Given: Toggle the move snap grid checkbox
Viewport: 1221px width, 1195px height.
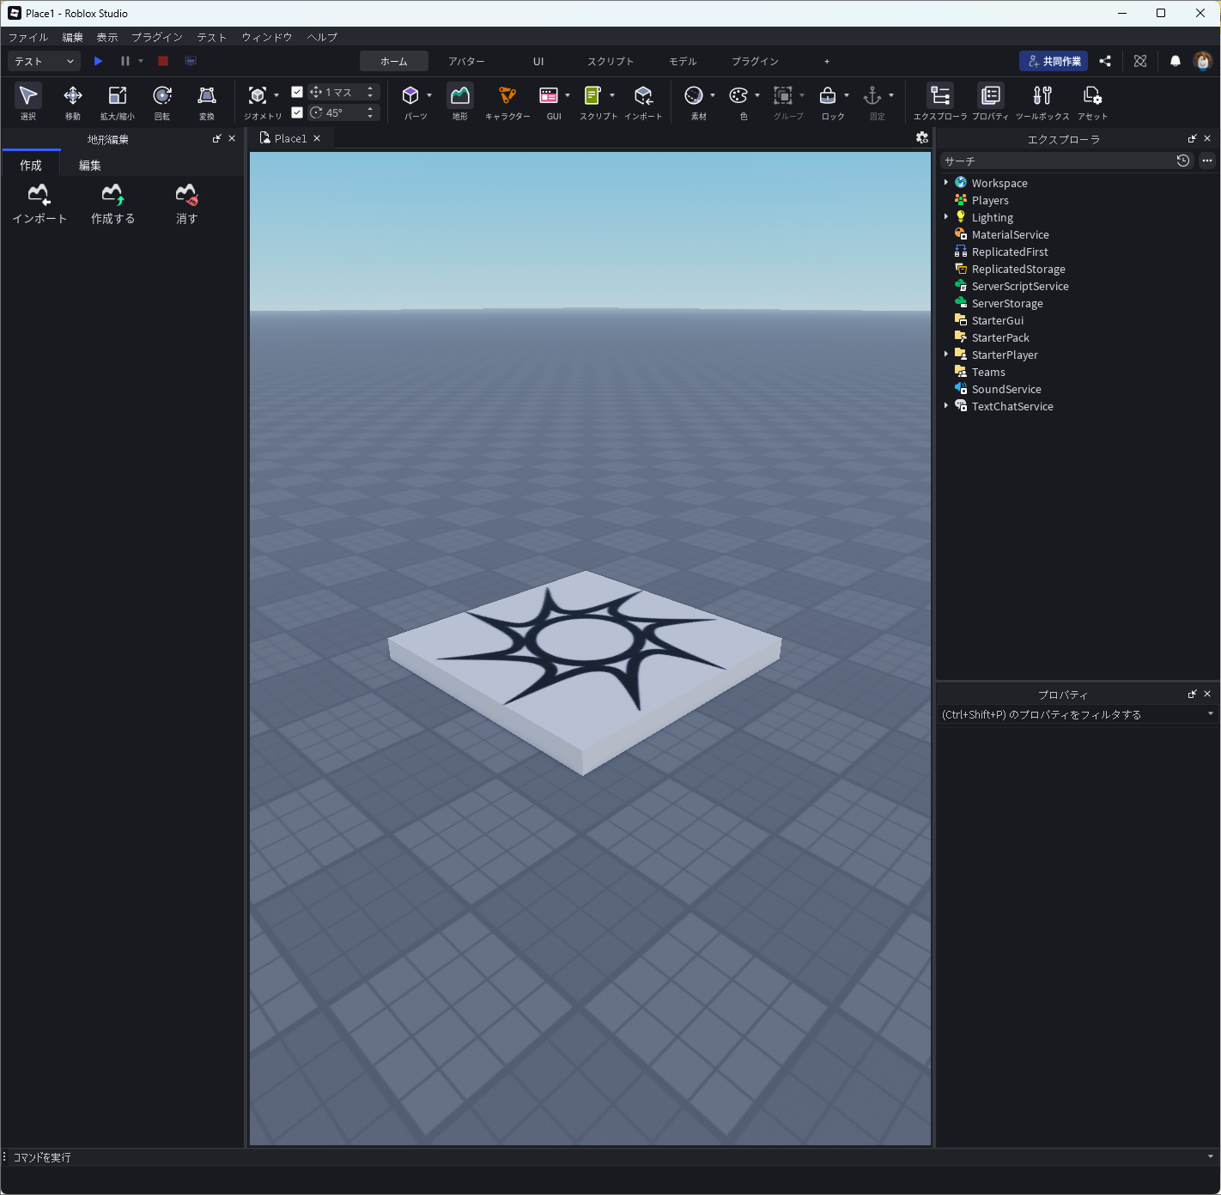Looking at the screenshot, I should [x=297, y=92].
